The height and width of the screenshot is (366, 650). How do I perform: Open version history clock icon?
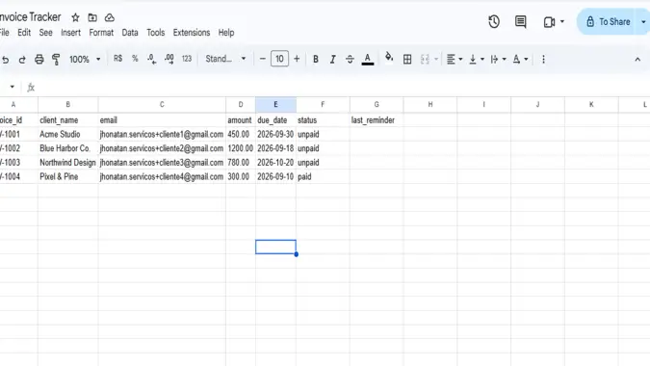click(494, 21)
